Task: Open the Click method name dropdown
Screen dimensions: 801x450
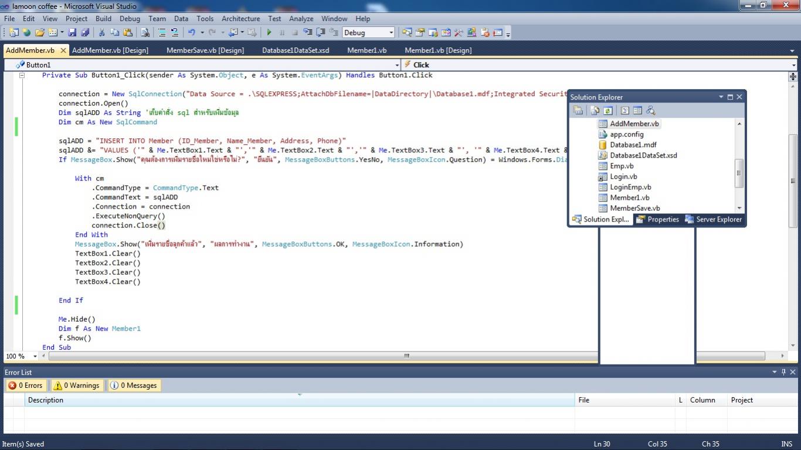Action: (x=794, y=65)
